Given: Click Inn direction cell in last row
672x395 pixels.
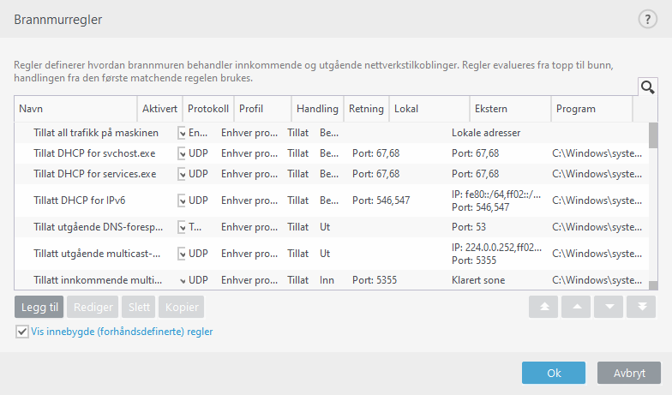Looking at the screenshot, I should click(x=327, y=280).
